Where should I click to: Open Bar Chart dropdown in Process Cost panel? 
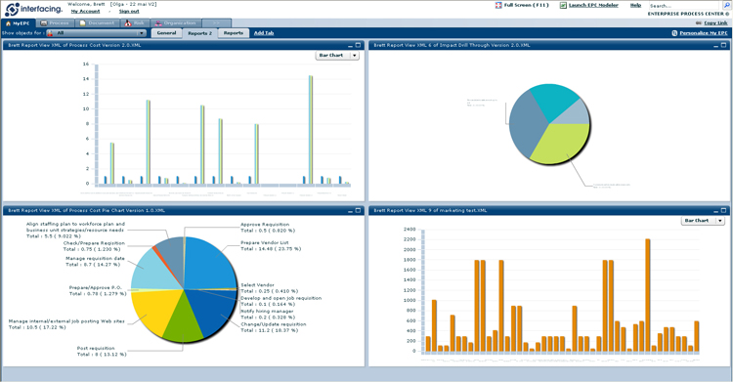click(337, 55)
